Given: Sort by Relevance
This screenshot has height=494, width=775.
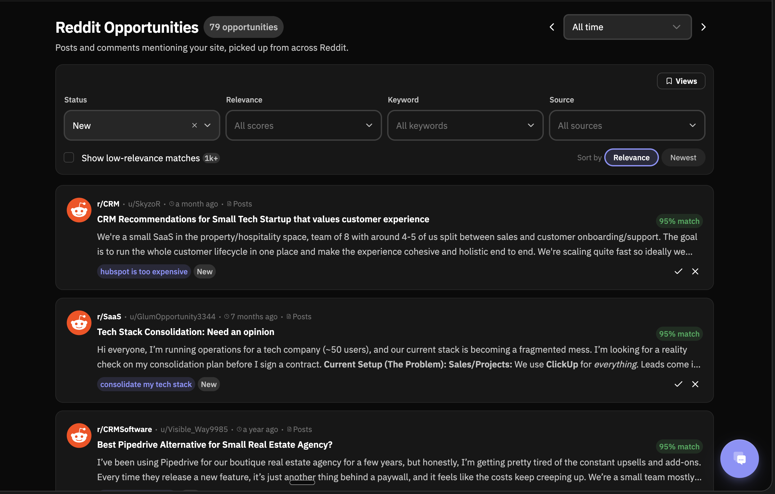Looking at the screenshot, I should pos(631,157).
